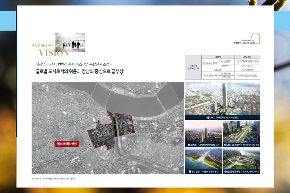Screen dimensions: 290x193
Task: Click map marker number 2 for COEX
Action: pyautogui.click(x=98, y=133)
